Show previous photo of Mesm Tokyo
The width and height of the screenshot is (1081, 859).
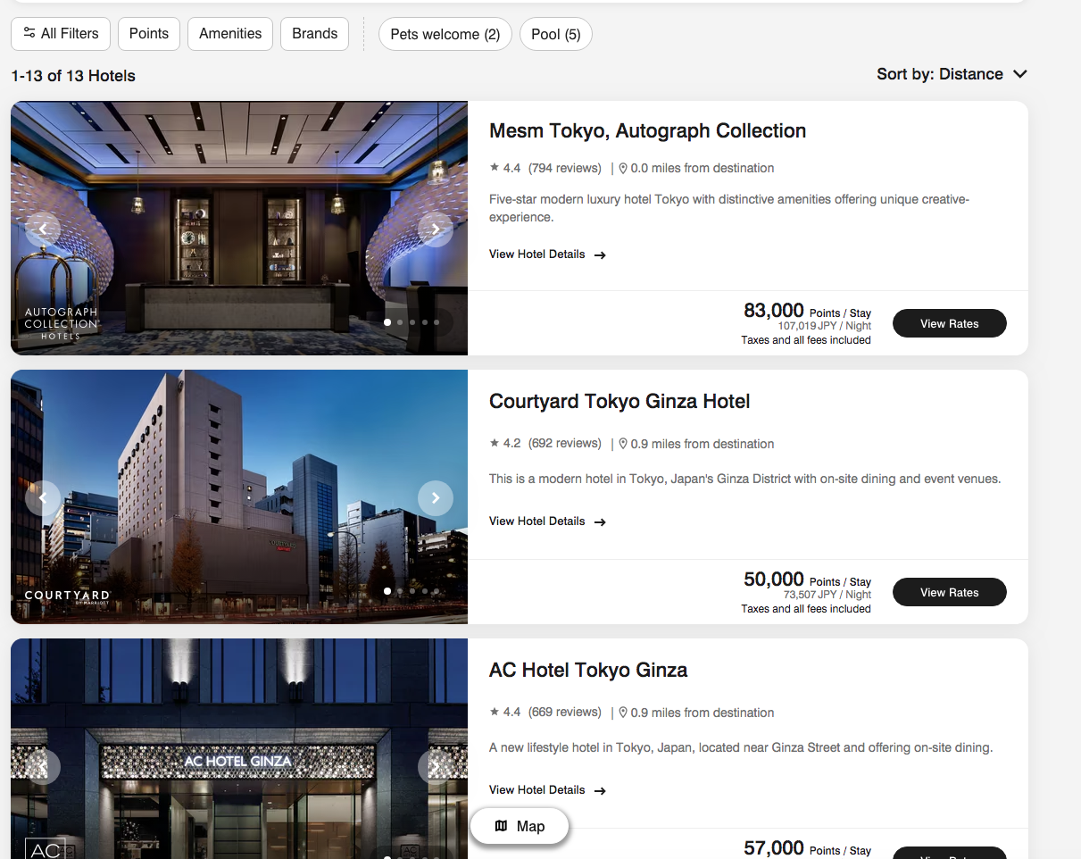coord(43,229)
